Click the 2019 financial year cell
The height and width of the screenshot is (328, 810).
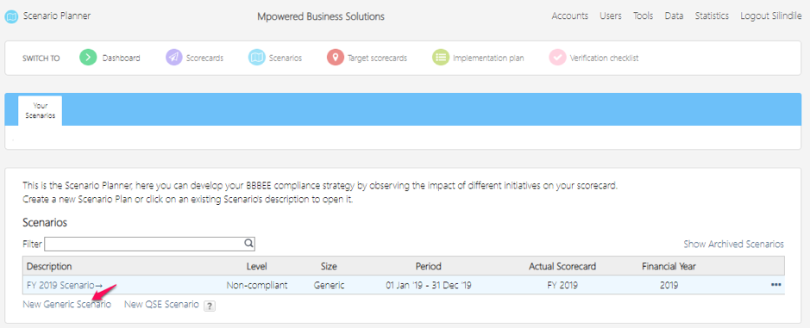pyautogui.click(x=669, y=285)
